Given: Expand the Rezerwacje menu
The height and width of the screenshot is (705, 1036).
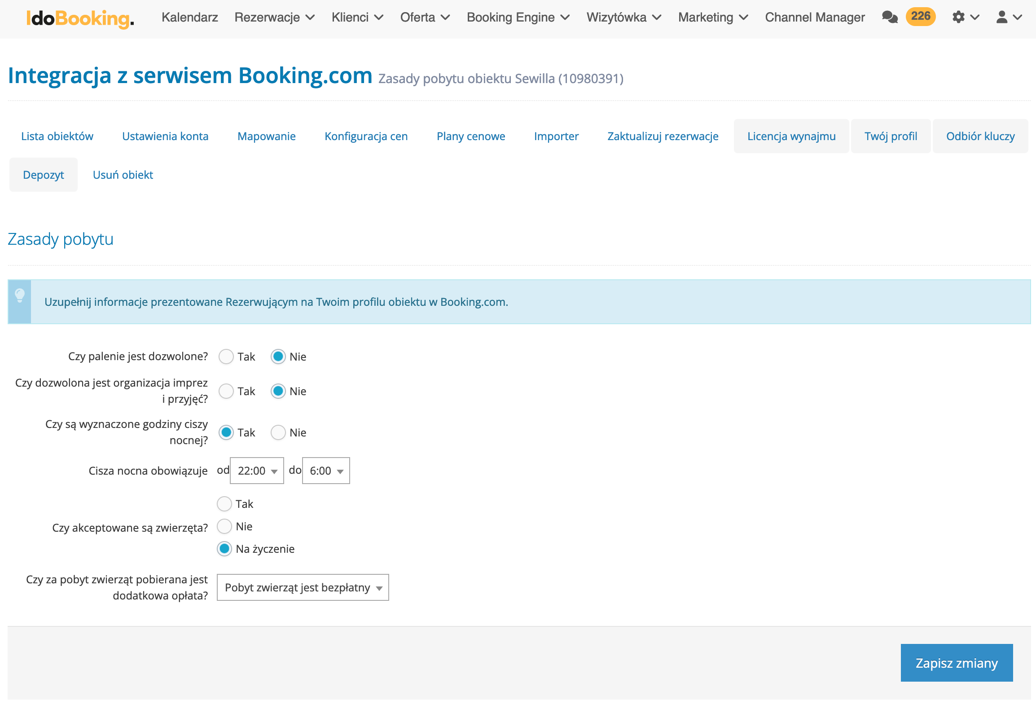Looking at the screenshot, I should coord(274,18).
